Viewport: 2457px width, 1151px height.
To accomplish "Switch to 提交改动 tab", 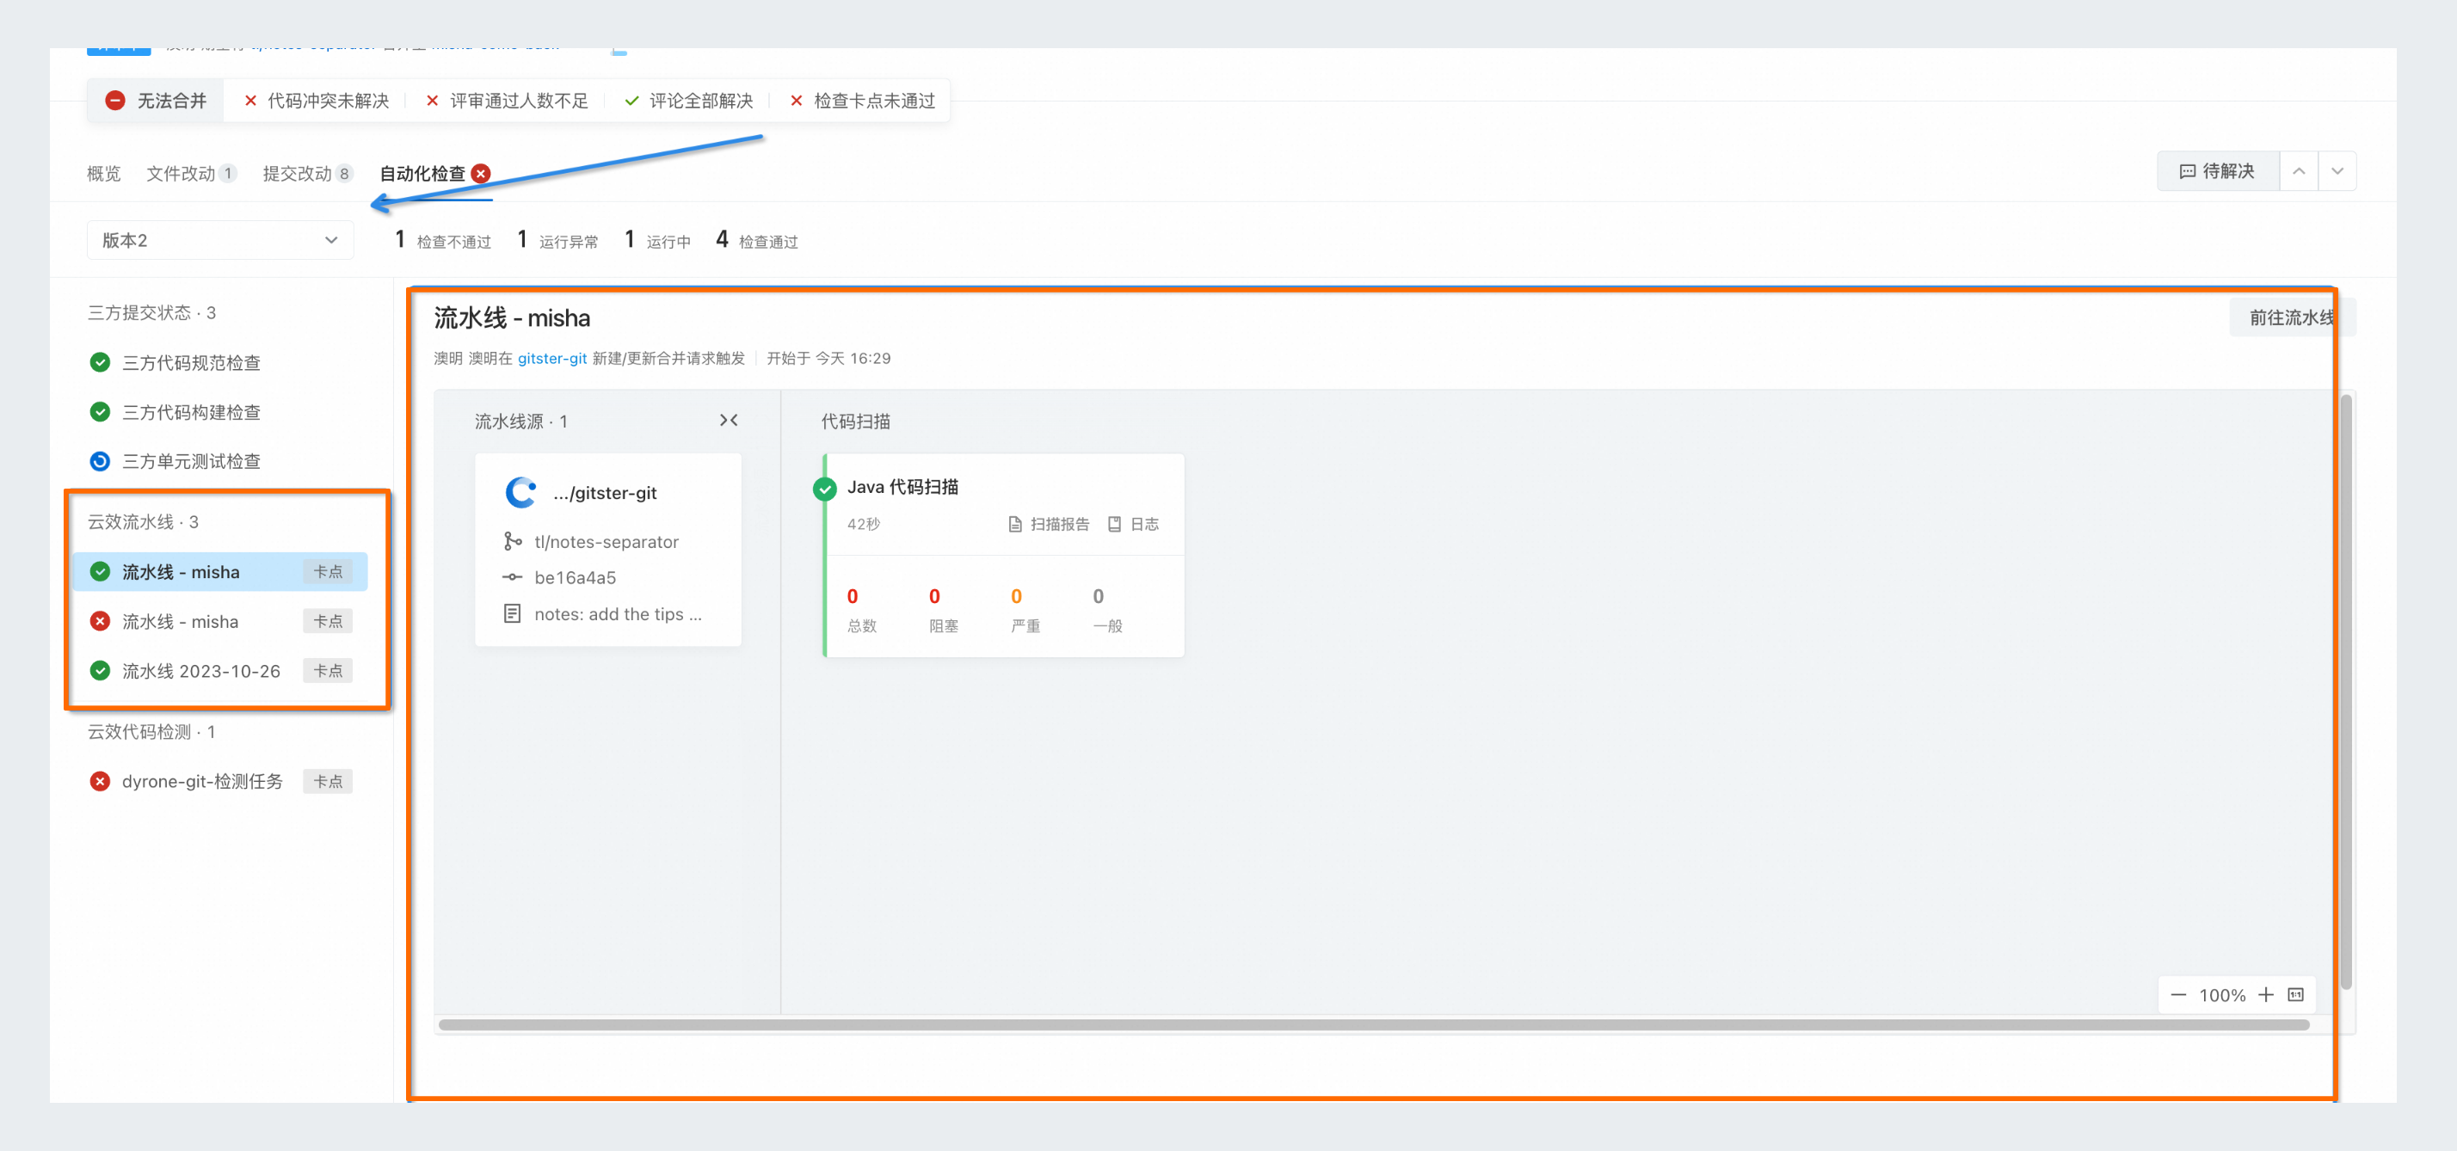I will 307,174.
